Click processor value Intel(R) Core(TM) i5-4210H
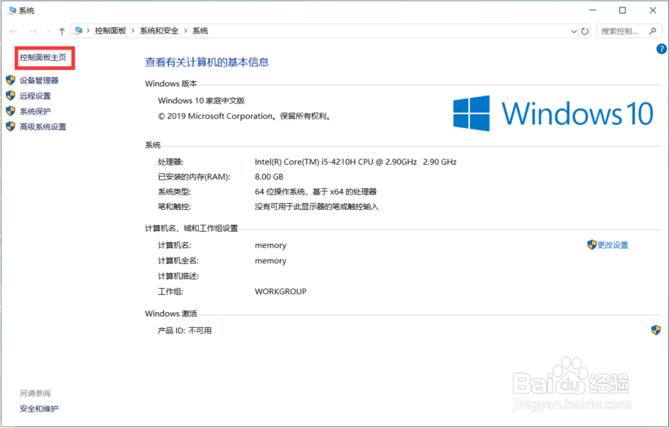This screenshot has width=669, height=428. click(356, 162)
